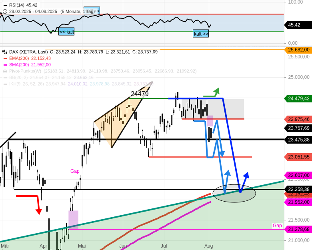Click the black price tag 23.475,88
Image resolution: width=312 pixels, height=250 pixels.
click(298, 140)
